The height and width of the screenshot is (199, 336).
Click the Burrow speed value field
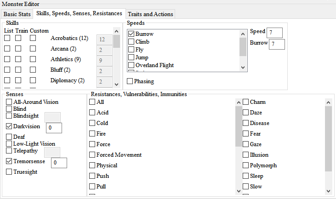coord(277,44)
